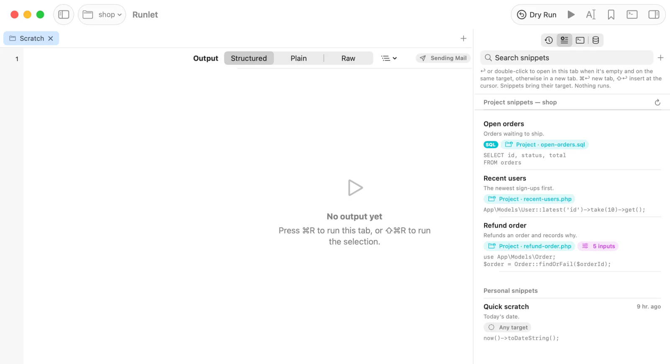Click the SQL badge on Open orders
Viewport: 670px width, 364px height.
pos(490,145)
